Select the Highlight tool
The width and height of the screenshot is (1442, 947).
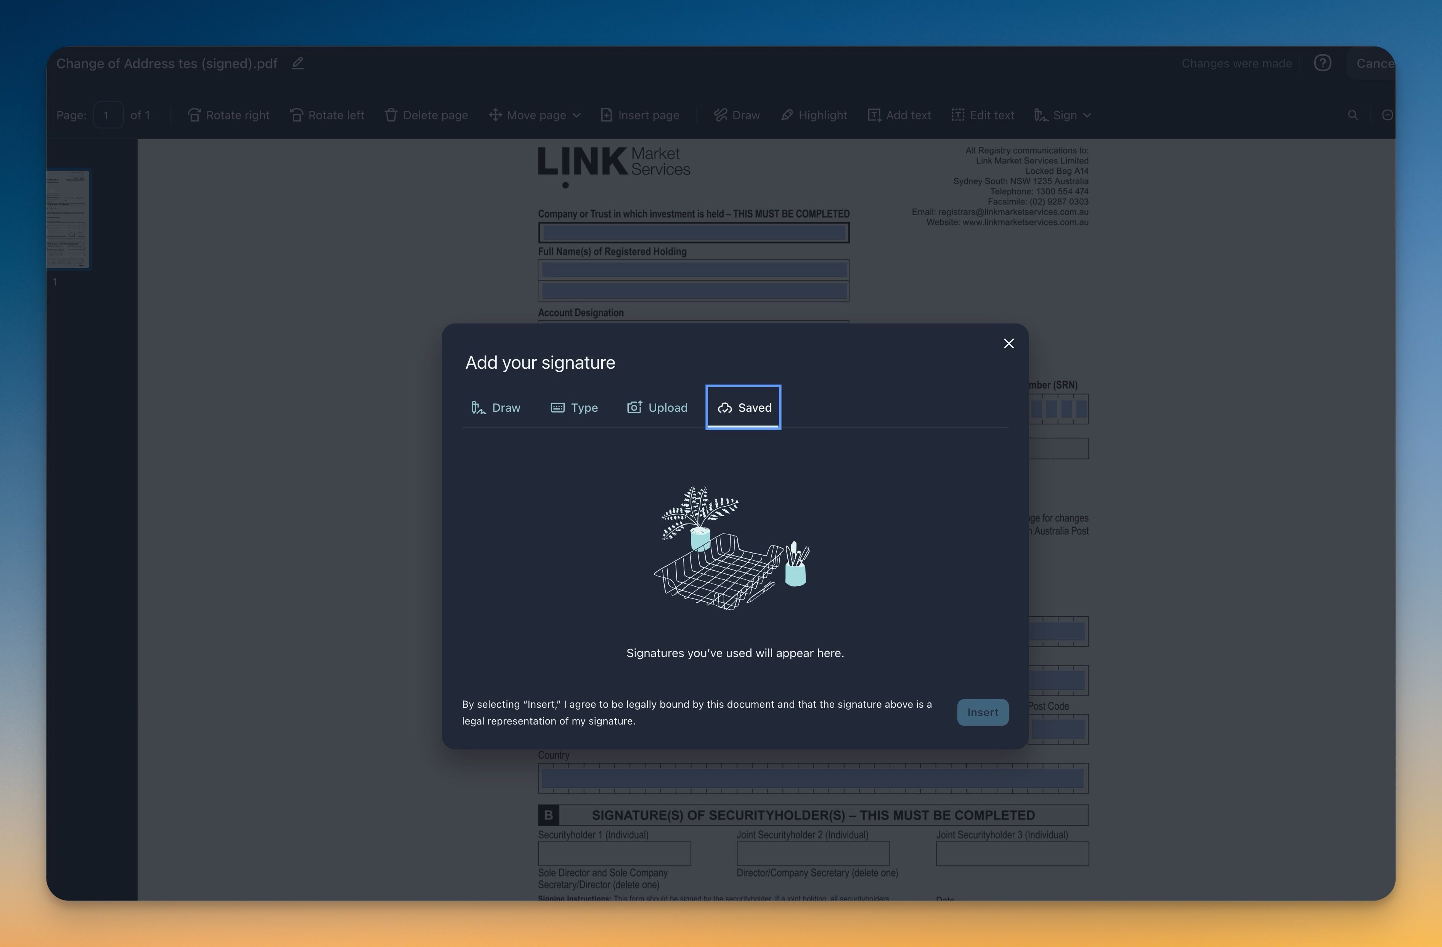tap(814, 115)
